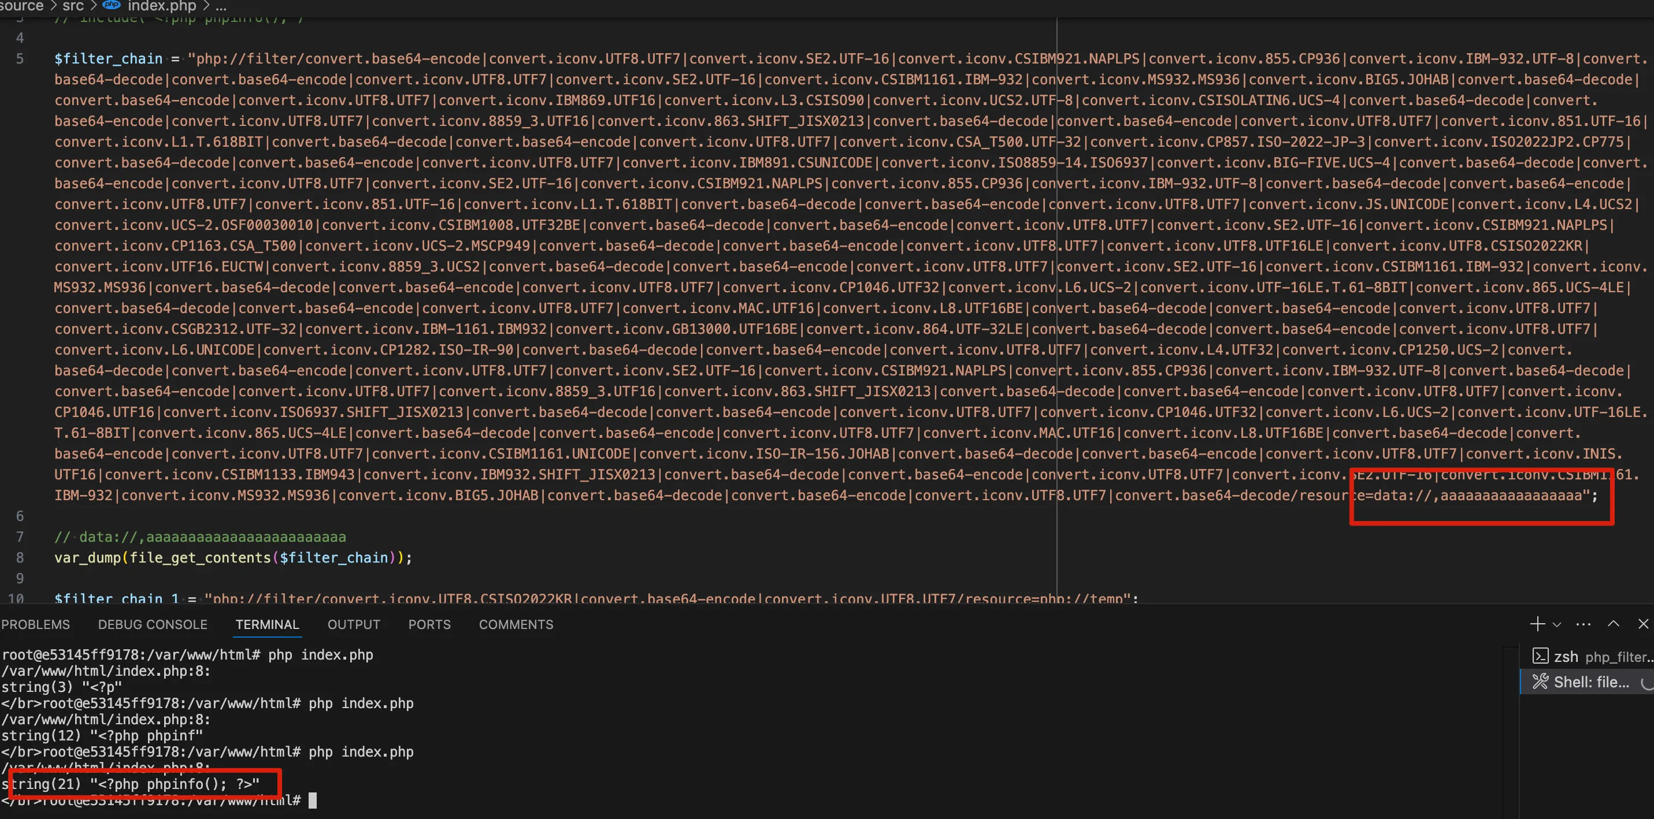Maximize the panel using the chevron-up icon
The image size is (1654, 819).
point(1613,624)
